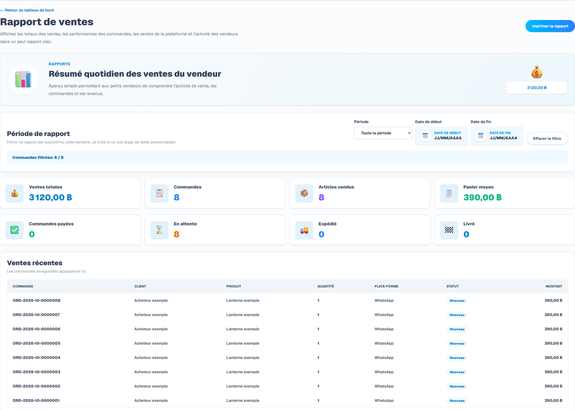Image resolution: width=575 pixels, height=410 pixels.
Task: Click the Commandes payées green check icon
Action: point(14,230)
